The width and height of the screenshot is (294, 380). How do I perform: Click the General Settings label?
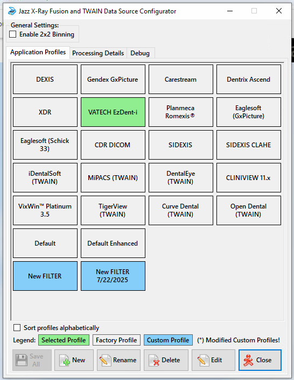[34, 25]
